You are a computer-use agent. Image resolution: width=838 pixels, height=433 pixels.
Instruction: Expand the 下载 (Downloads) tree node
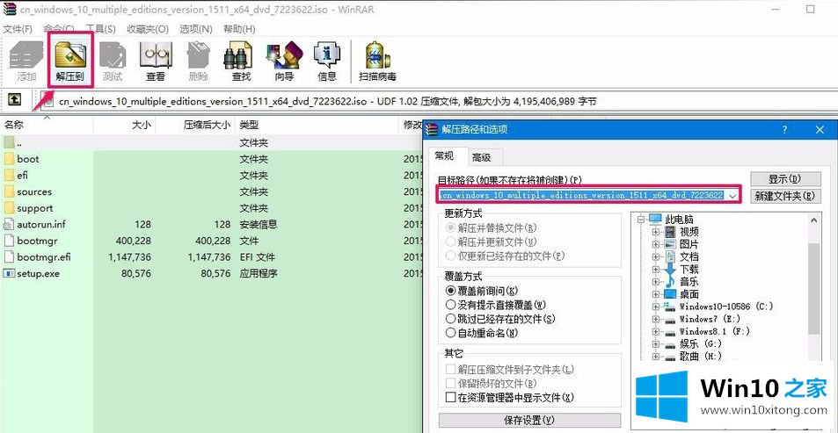click(656, 269)
